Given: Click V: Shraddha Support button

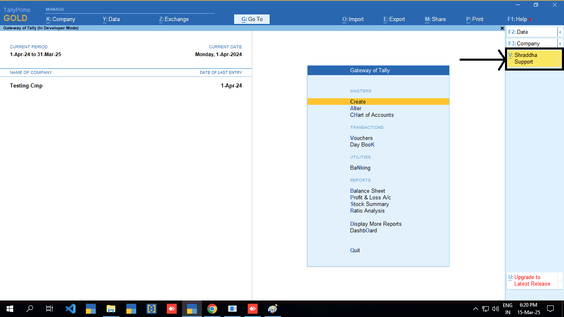Looking at the screenshot, I should coord(532,58).
